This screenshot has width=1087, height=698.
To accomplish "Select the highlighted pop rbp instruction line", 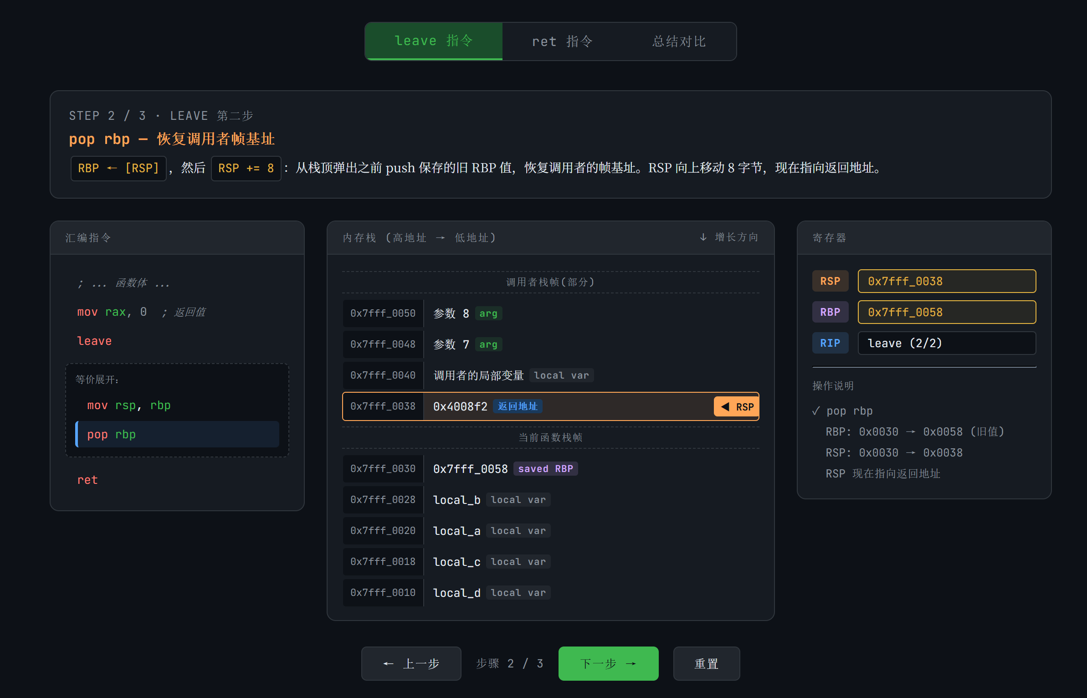I will [x=177, y=434].
